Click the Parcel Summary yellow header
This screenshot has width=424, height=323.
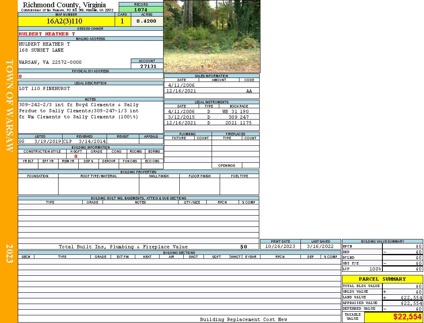382,279
